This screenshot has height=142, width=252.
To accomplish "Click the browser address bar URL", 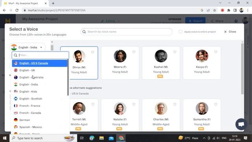I will point(57,10).
